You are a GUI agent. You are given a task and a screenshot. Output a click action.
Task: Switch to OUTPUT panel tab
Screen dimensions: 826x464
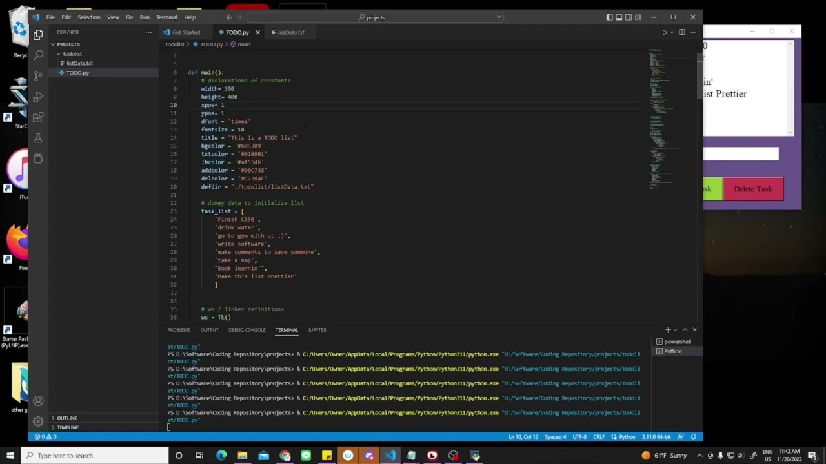pyautogui.click(x=209, y=330)
